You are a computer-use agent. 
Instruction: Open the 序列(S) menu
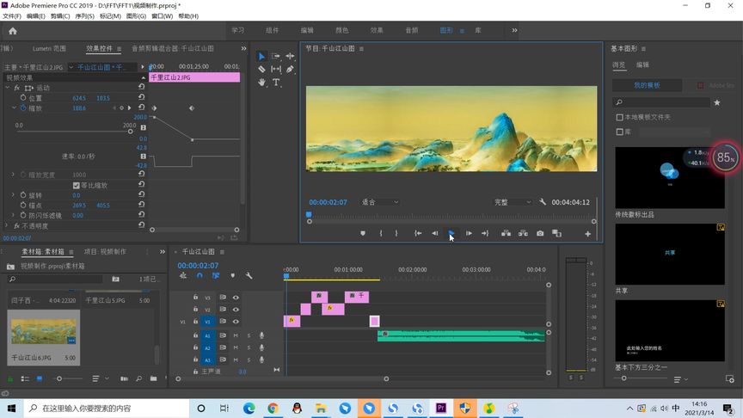[x=84, y=16]
